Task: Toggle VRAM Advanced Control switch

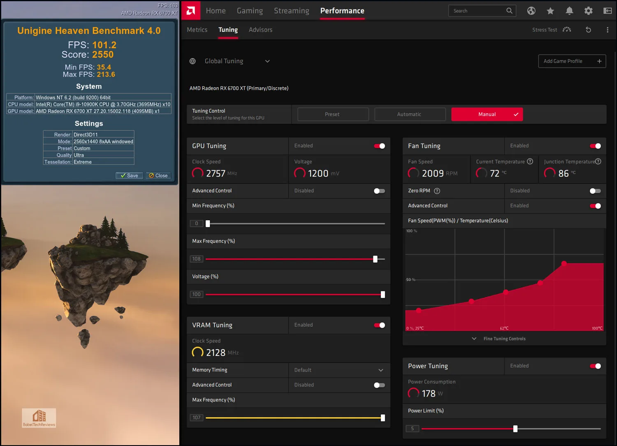Action: click(x=379, y=385)
